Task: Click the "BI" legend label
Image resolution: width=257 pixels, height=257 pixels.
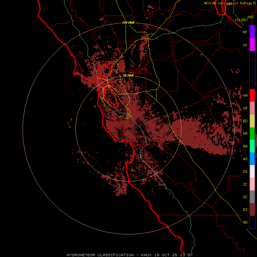Action: (245, 210)
